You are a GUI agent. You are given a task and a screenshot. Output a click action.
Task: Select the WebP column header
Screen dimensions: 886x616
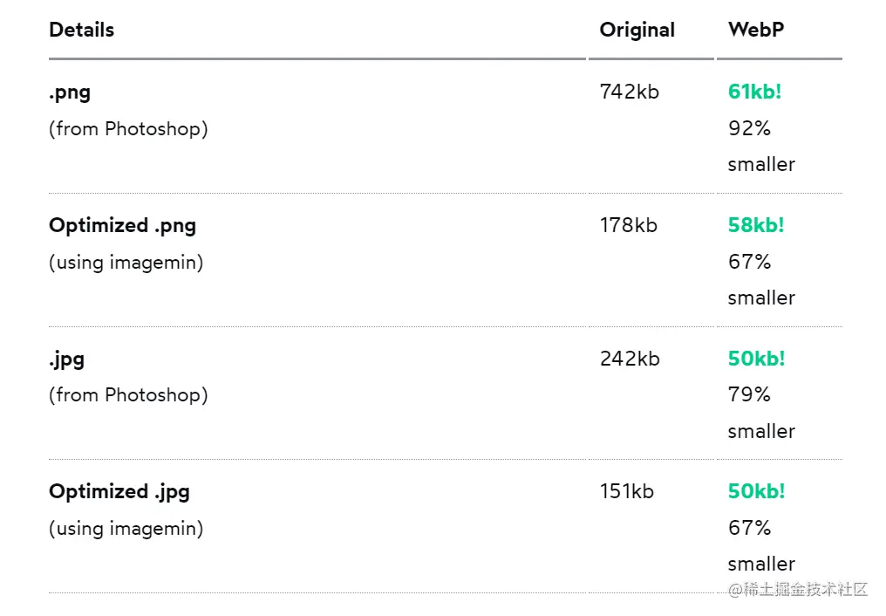click(755, 30)
